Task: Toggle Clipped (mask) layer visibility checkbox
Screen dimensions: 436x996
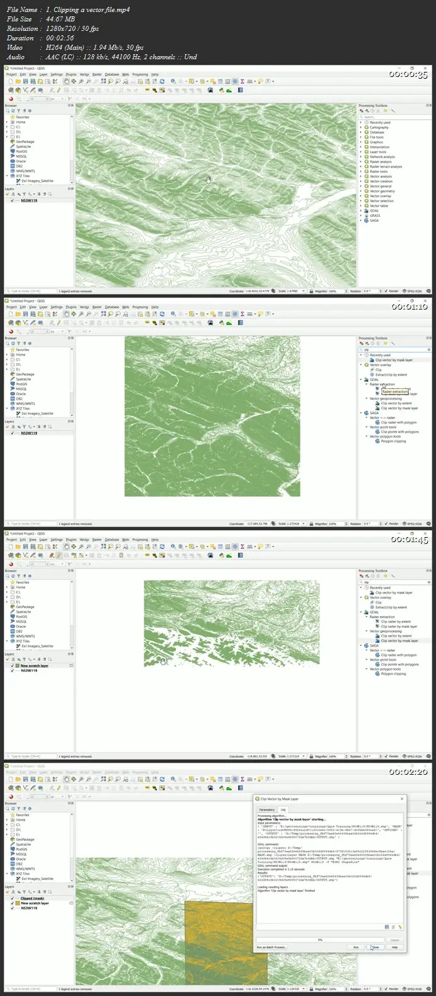Action: 13,898
